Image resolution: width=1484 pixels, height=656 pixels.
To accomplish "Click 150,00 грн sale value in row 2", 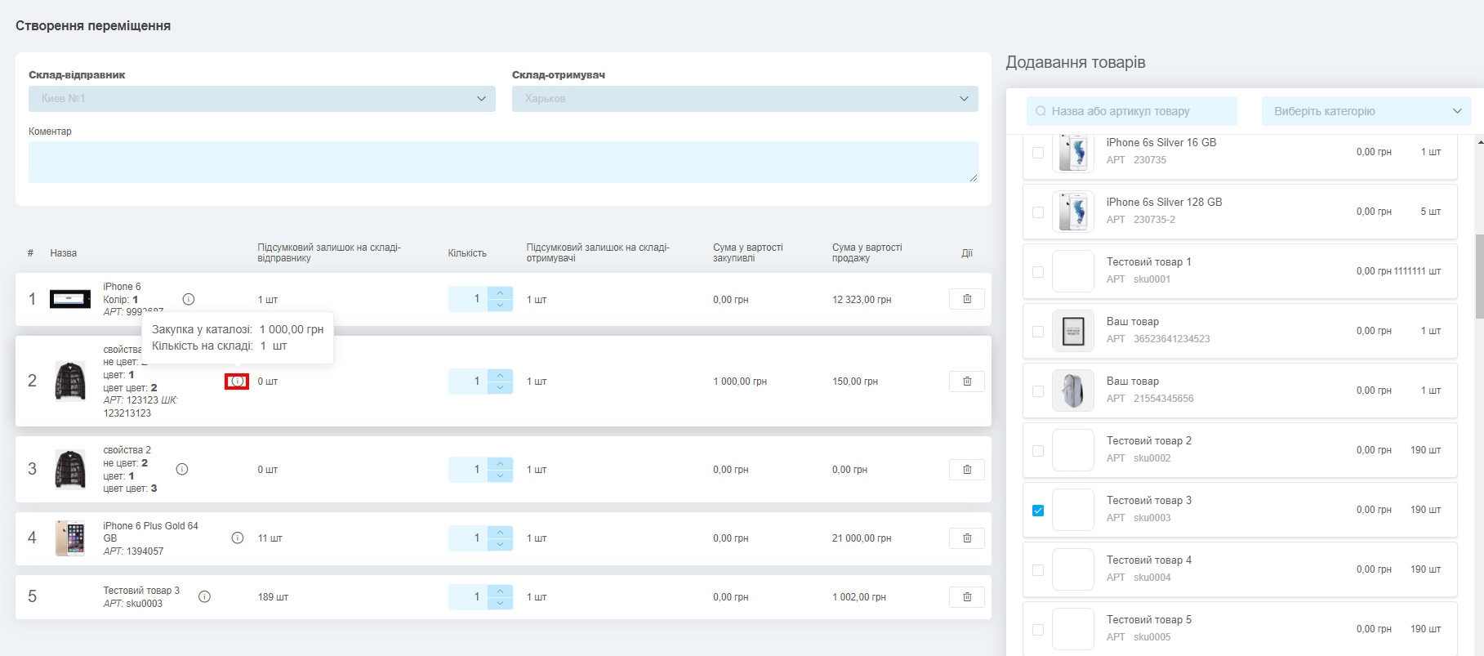I will click(855, 382).
